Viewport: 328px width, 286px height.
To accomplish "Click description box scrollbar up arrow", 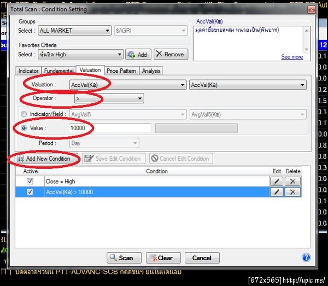I will (x=307, y=31).
